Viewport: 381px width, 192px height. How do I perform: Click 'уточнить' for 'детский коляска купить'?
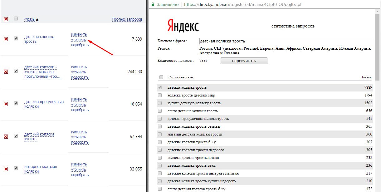pos(79,137)
